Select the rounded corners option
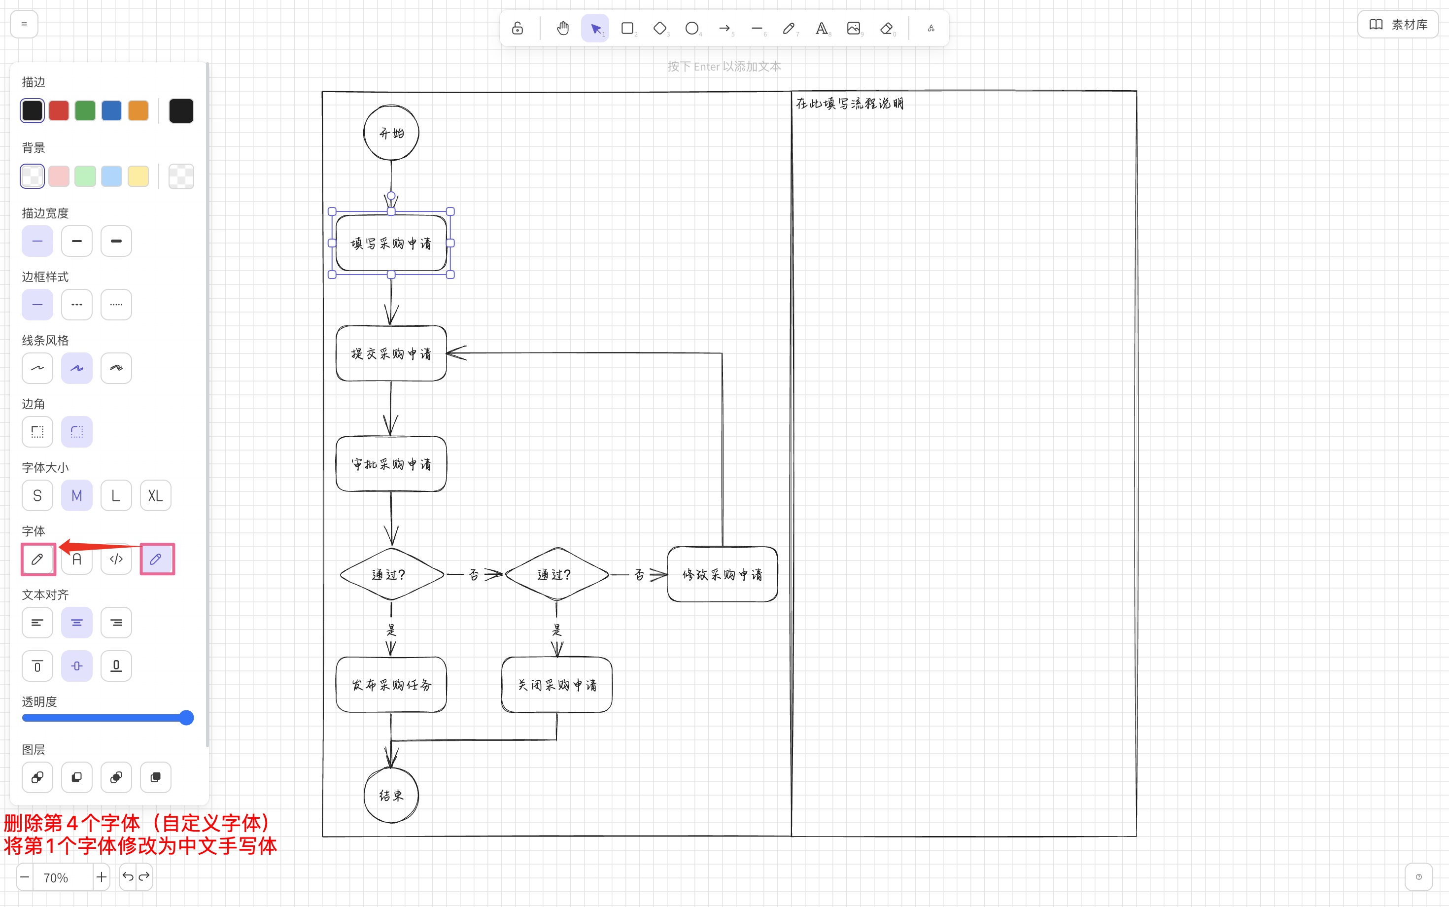The height and width of the screenshot is (907, 1449). (x=77, y=431)
